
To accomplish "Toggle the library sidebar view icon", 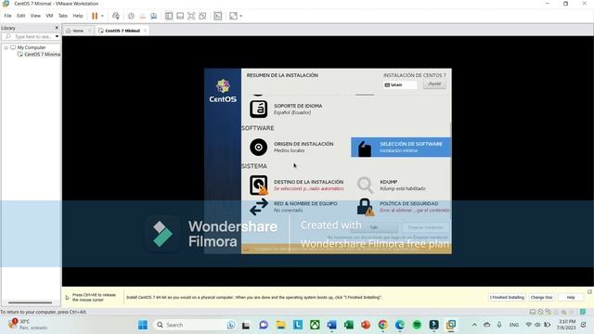I will [x=169, y=16].
